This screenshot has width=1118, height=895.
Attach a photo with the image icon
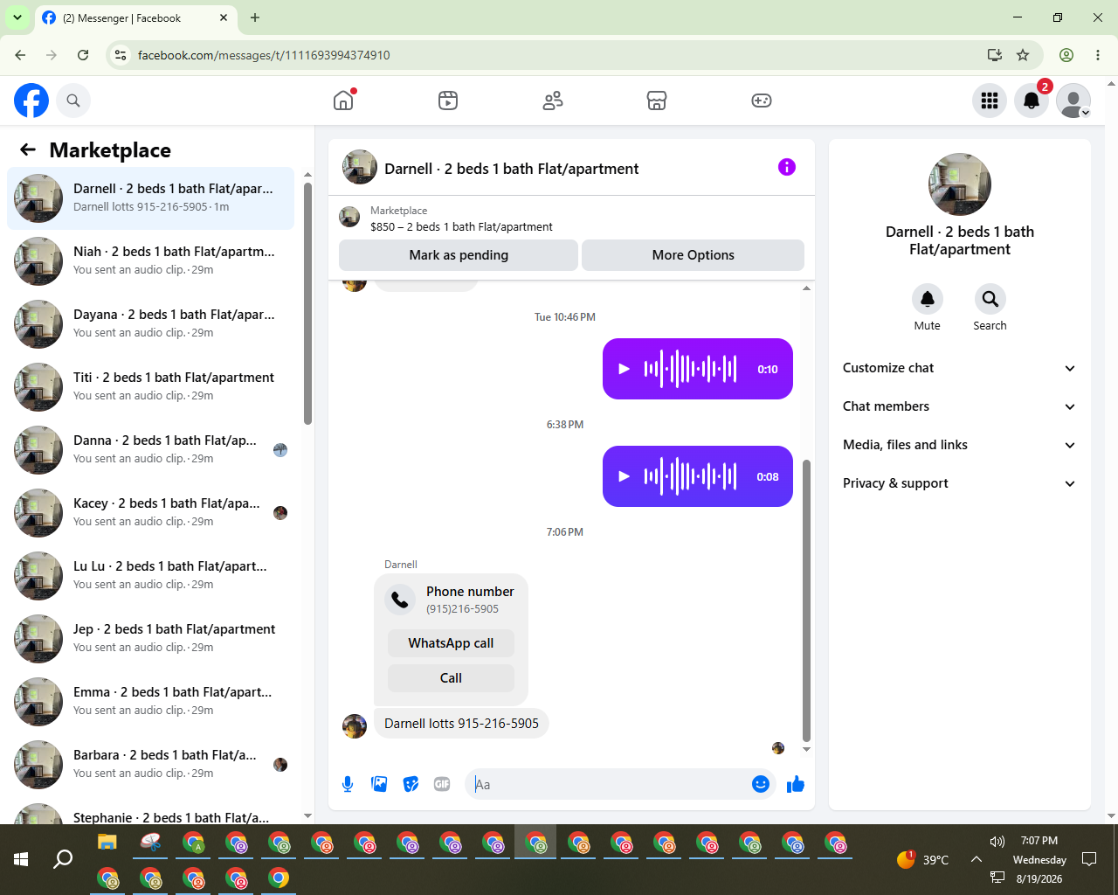[379, 784]
